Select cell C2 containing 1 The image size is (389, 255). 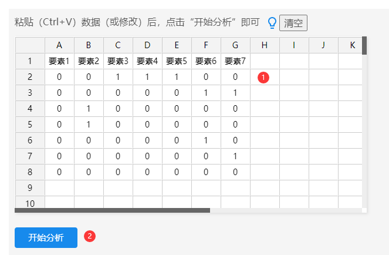click(x=118, y=77)
